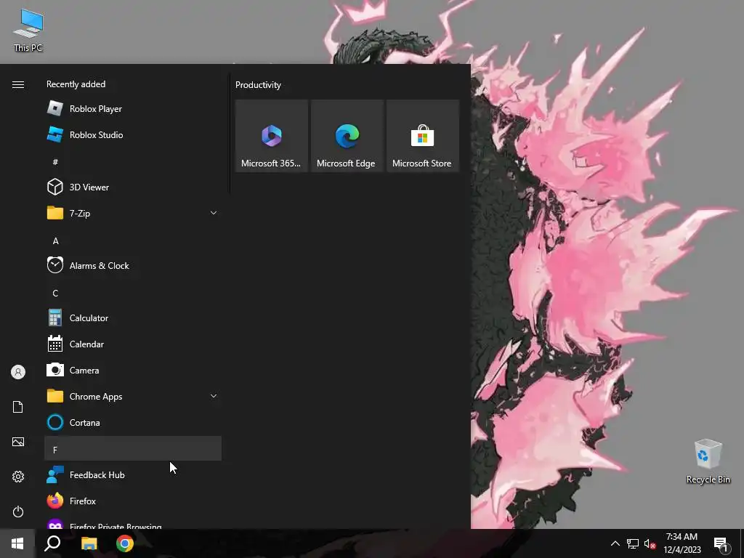744x558 pixels.
Task: Open File Explorer from taskbar
Action: click(89, 543)
